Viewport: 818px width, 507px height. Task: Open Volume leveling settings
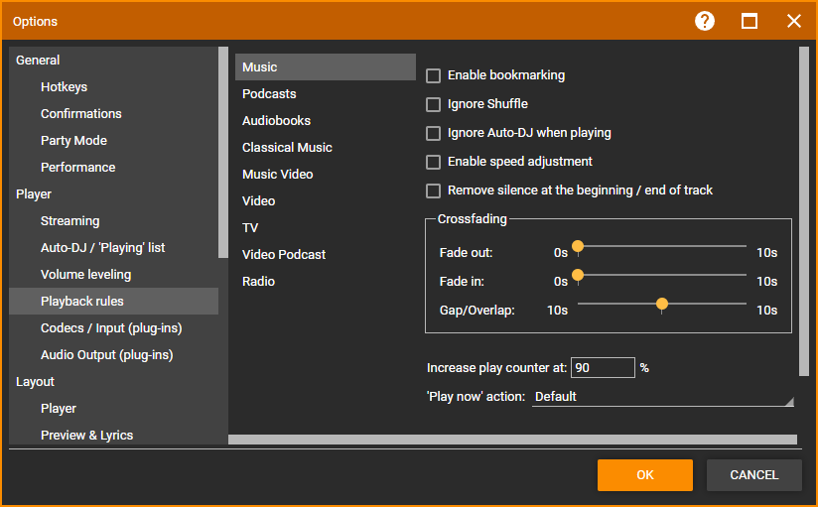click(114, 275)
